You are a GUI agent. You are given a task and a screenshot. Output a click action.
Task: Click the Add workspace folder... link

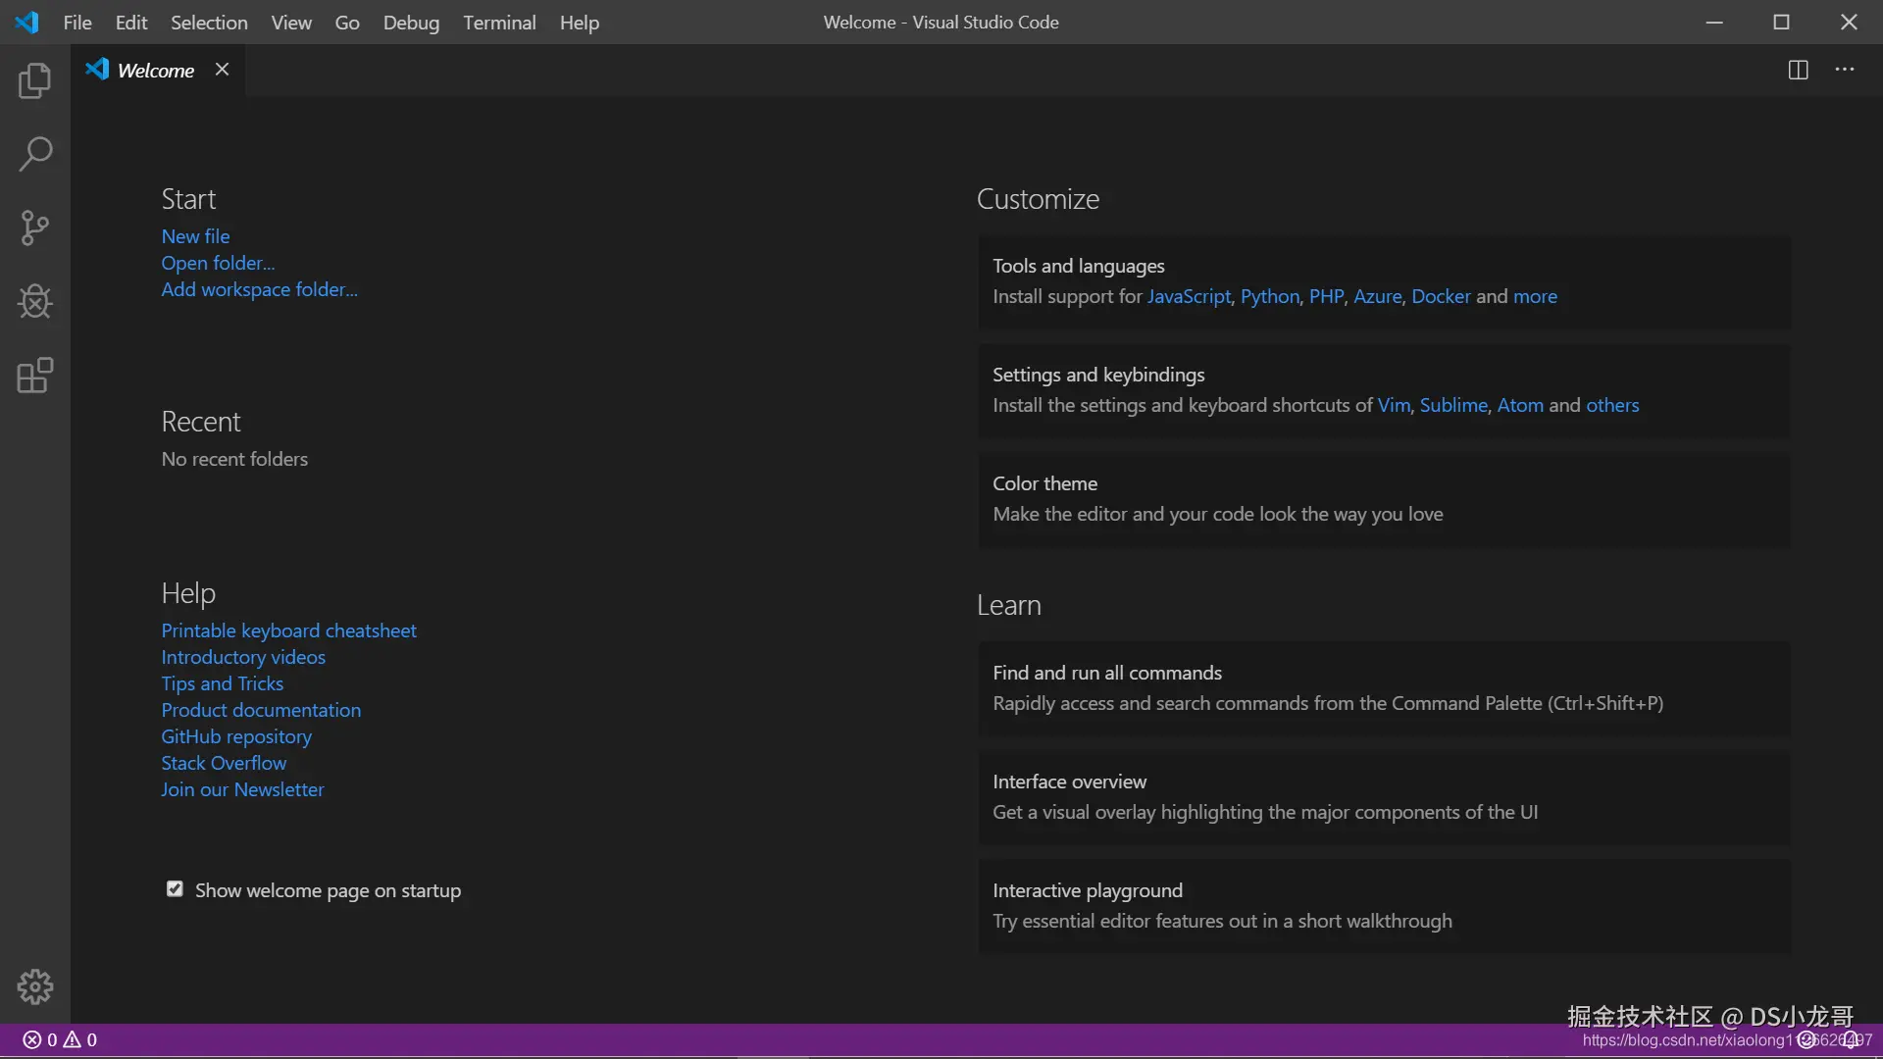pyautogui.click(x=260, y=289)
